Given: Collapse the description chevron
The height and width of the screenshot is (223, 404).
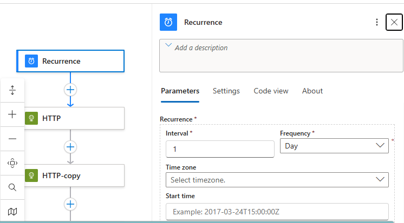Looking at the screenshot, I should 168,45.
